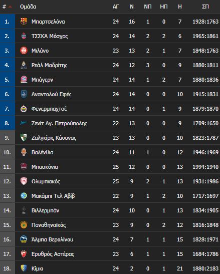
Task: Sort standings by Ν wins column
Action: click(132, 7)
